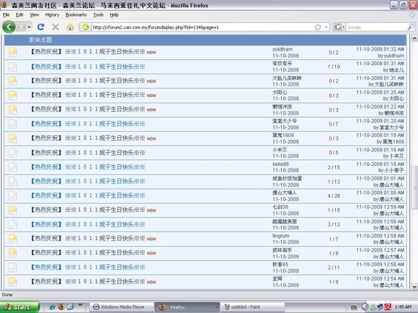The width and height of the screenshot is (418, 313).
Task: Reload the current page
Action: pyautogui.click(x=41, y=27)
